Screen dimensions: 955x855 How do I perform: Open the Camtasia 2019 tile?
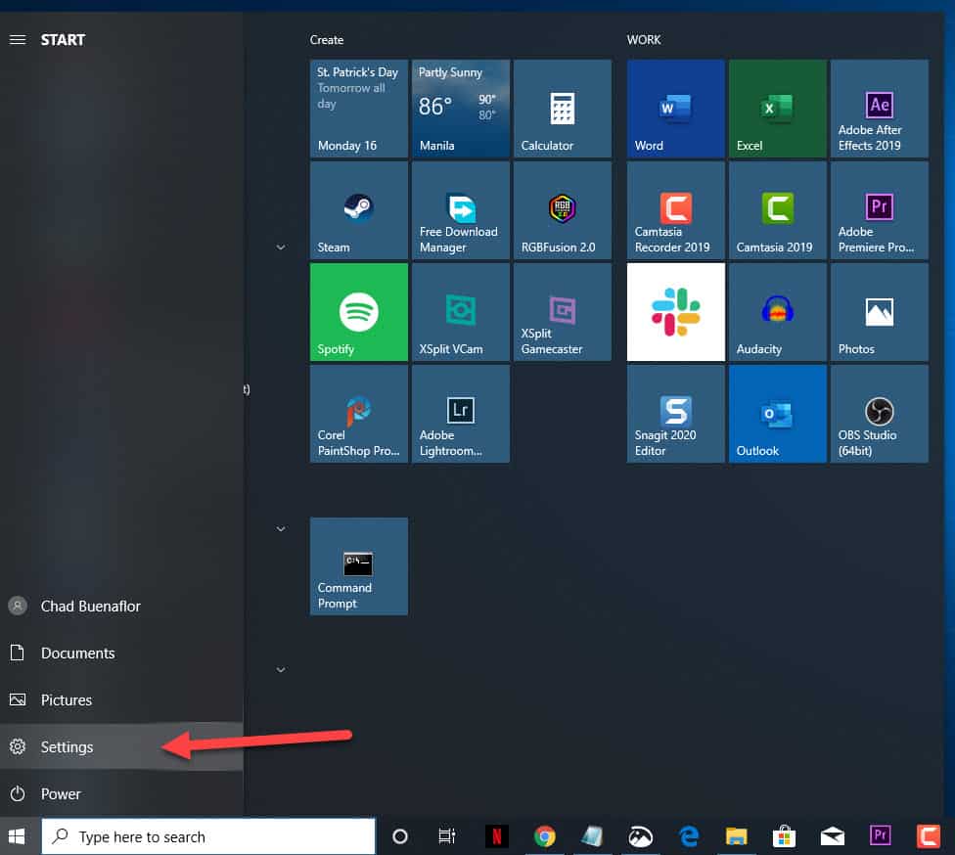tap(777, 210)
